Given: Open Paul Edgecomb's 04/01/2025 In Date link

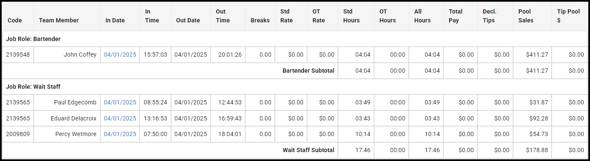Looking at the screenshot, I should [120, 102].
